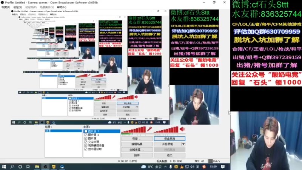Expand the dropdown arrow beside 开始录制
302x170 pixels.
point(183,144)
